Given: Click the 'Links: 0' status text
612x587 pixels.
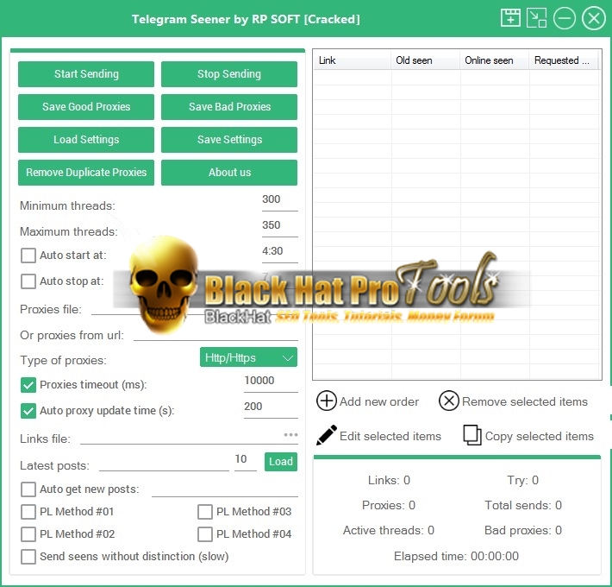Looking at the screenshot, I should [389, 480].
